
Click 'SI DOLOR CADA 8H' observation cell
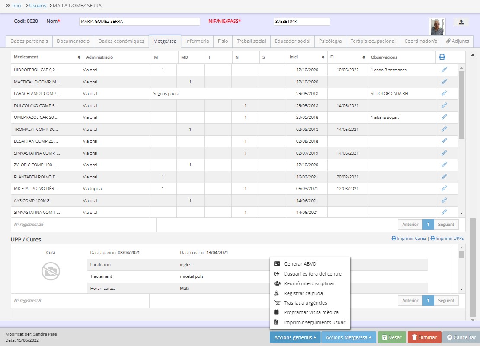coord(402,94)
